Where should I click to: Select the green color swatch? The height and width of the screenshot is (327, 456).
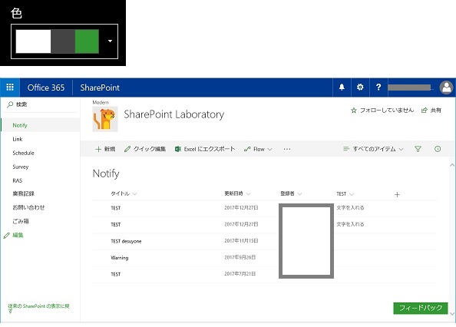pos(87,41)
